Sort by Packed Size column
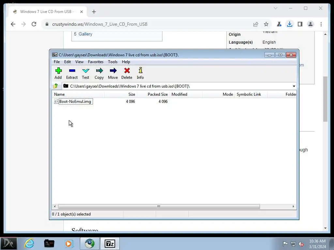The image size is (334, 250). click(153, 94)
